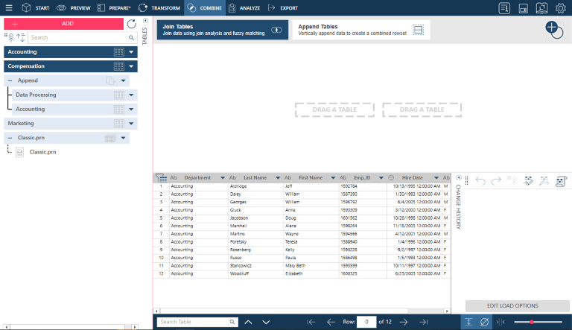Click the left DRAG A TABLE placeholder

pyautogui.click(x=334, y=110)
